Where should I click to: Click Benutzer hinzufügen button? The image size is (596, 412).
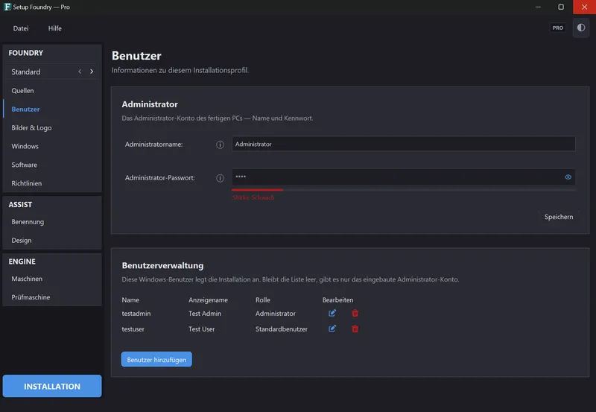tap(156, 360)
